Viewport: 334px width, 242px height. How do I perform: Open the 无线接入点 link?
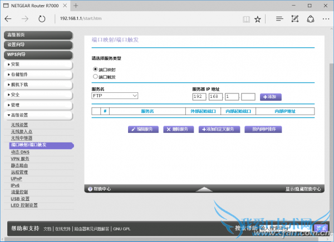22,131
